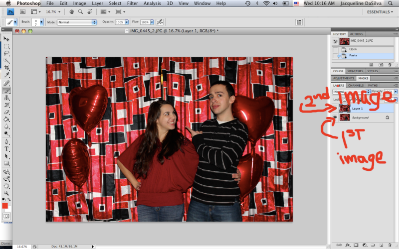Select the 3D Rotate tool

pos(6,172)
